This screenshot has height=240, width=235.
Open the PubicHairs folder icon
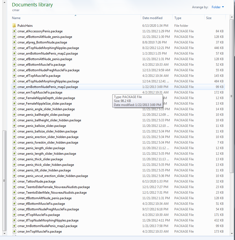pyautogui.click(x=14, y=25)
